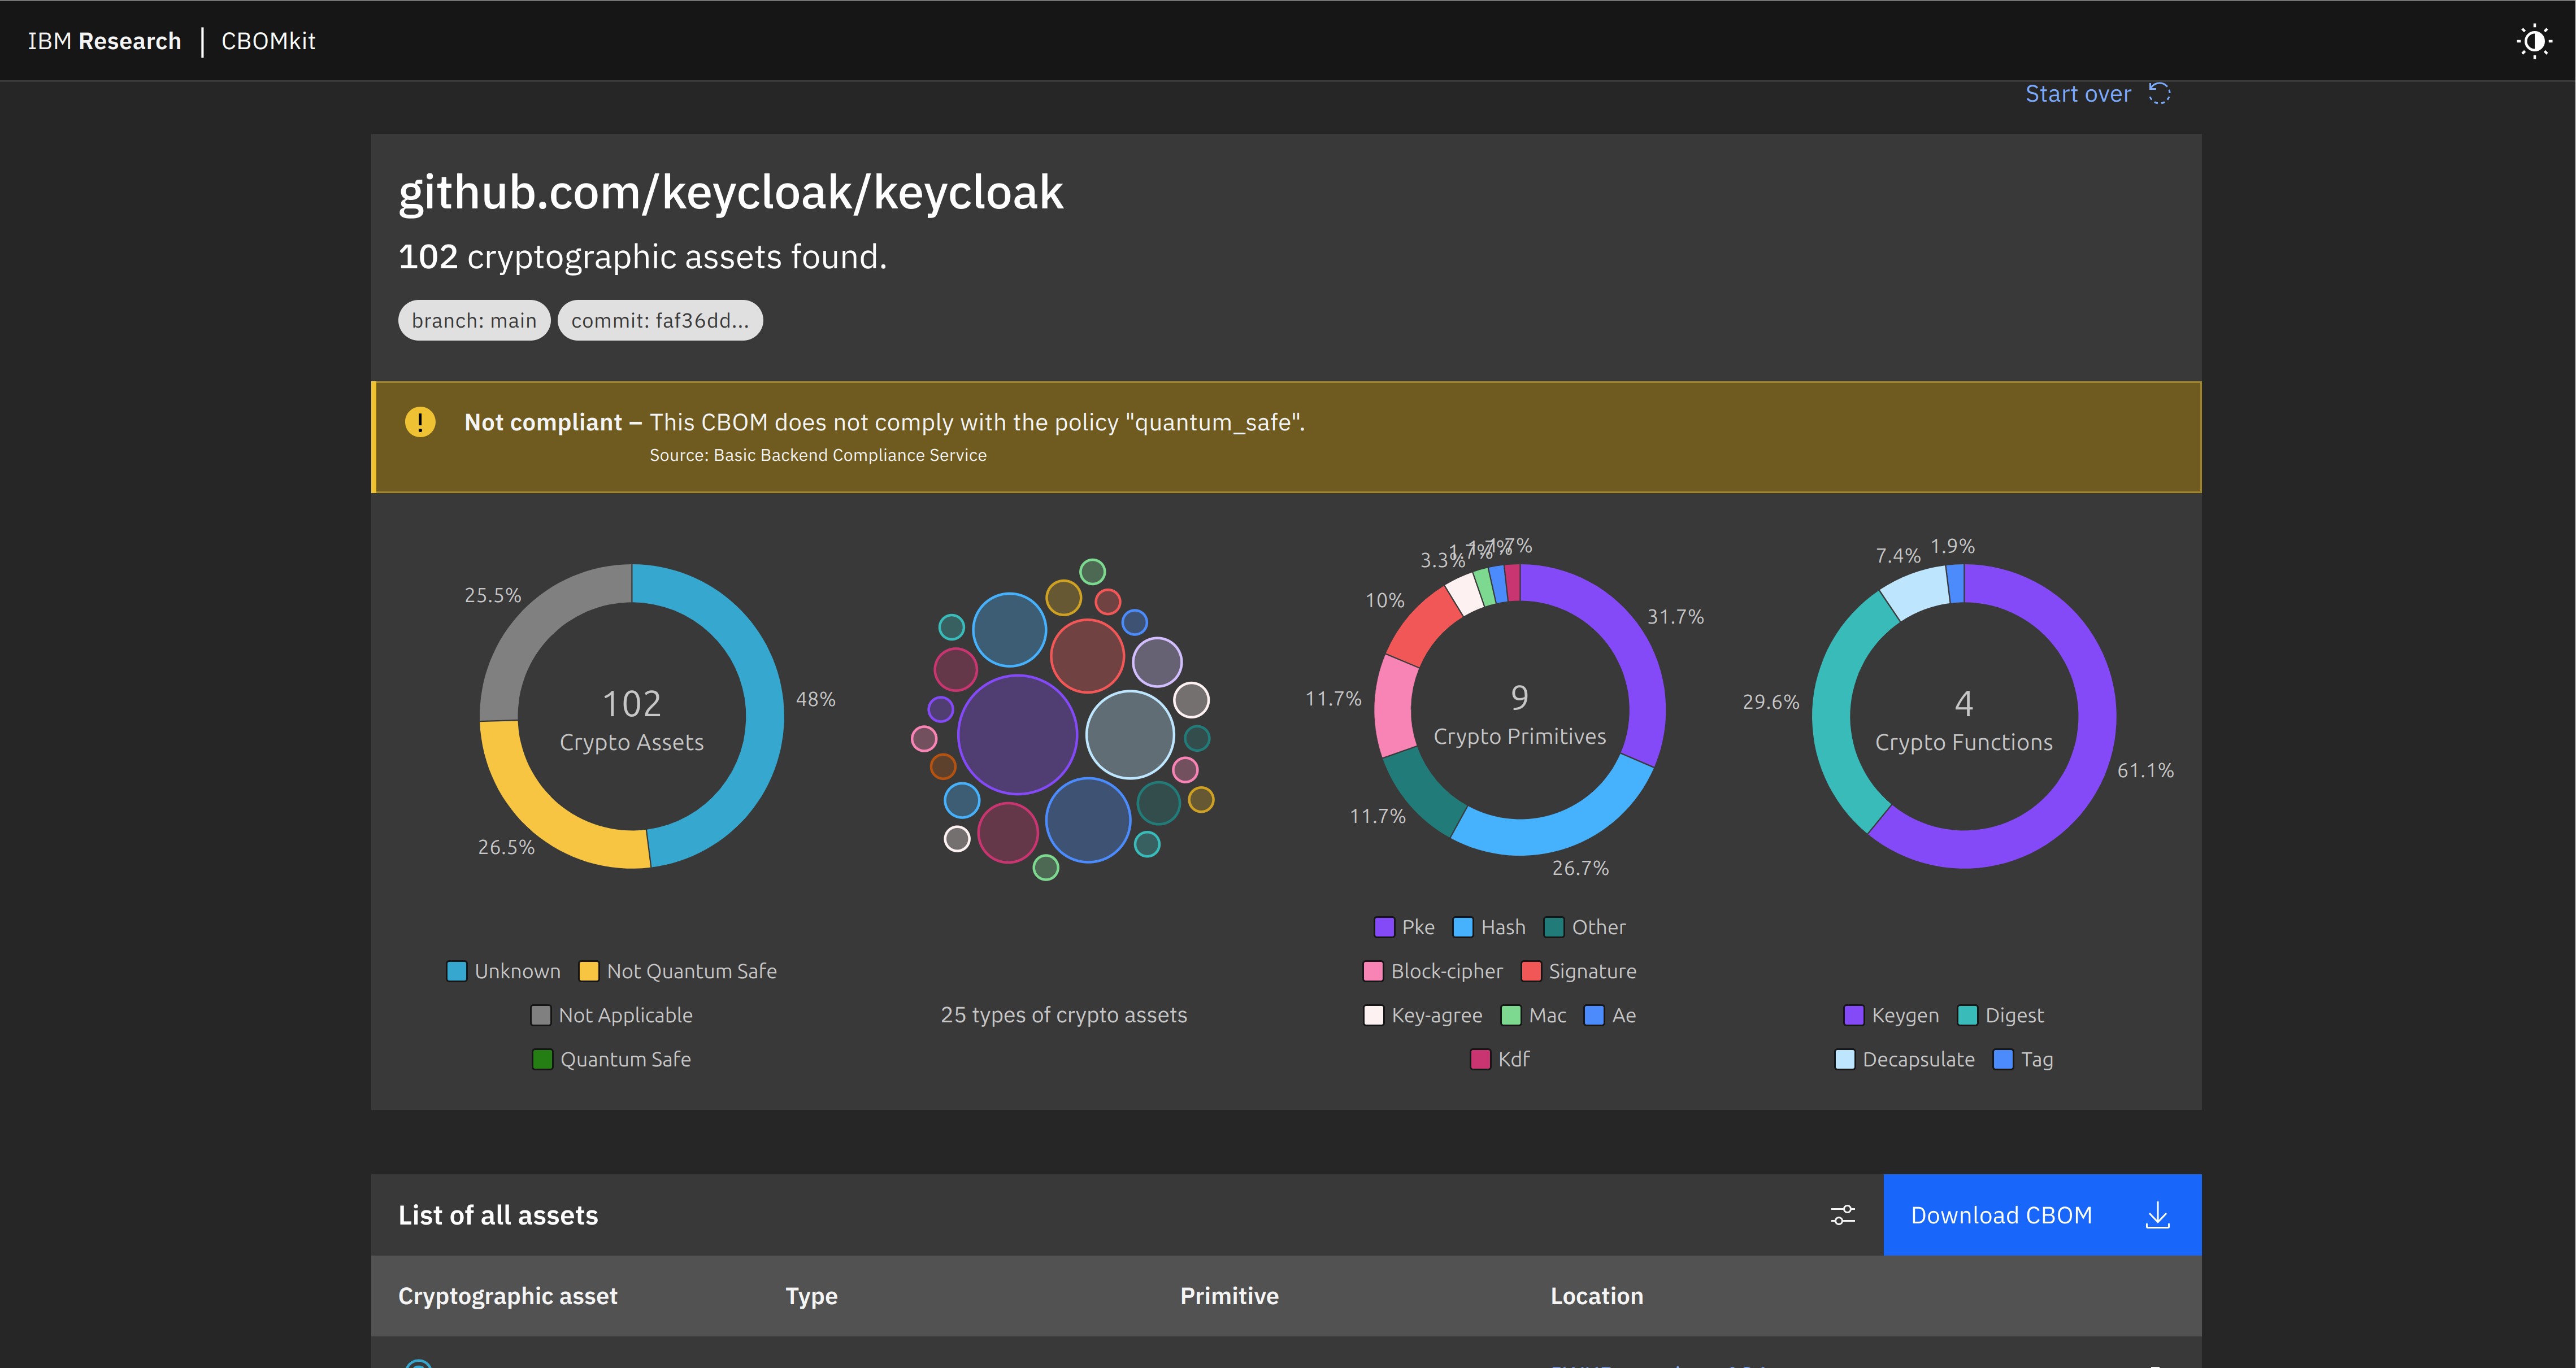Click the Start over link
Viewport: 2576px width, 1368px height.
click(2078, 94)
